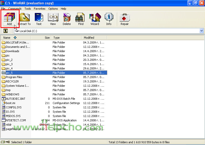Sort the list by Size column
This screenshot has height=145, width=205.
[41, 38]
